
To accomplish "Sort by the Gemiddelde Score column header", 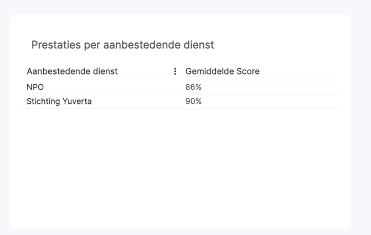I will [223, 71].
